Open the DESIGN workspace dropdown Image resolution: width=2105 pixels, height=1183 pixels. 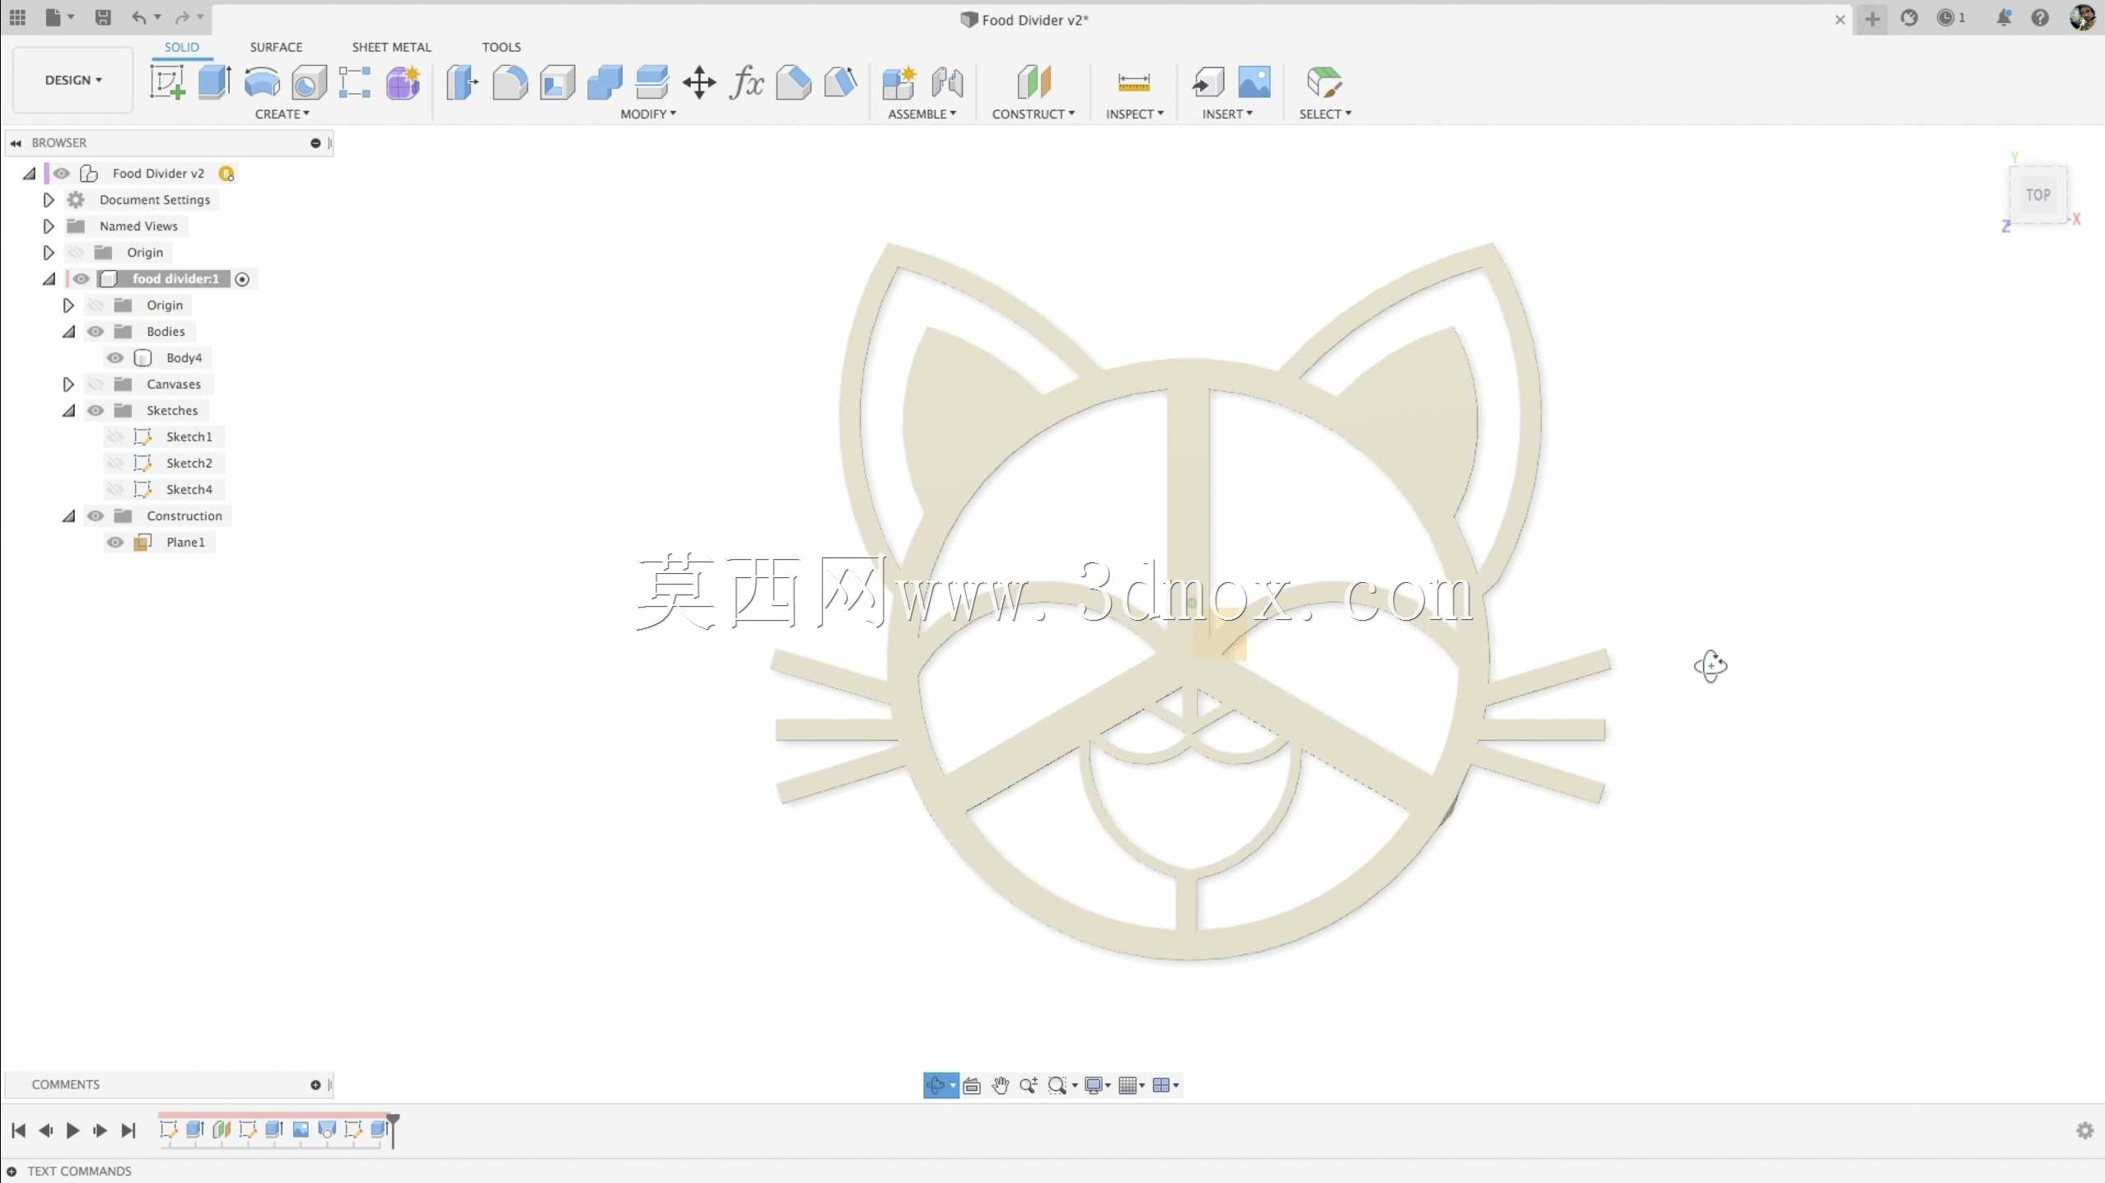(x=73, y=80)
